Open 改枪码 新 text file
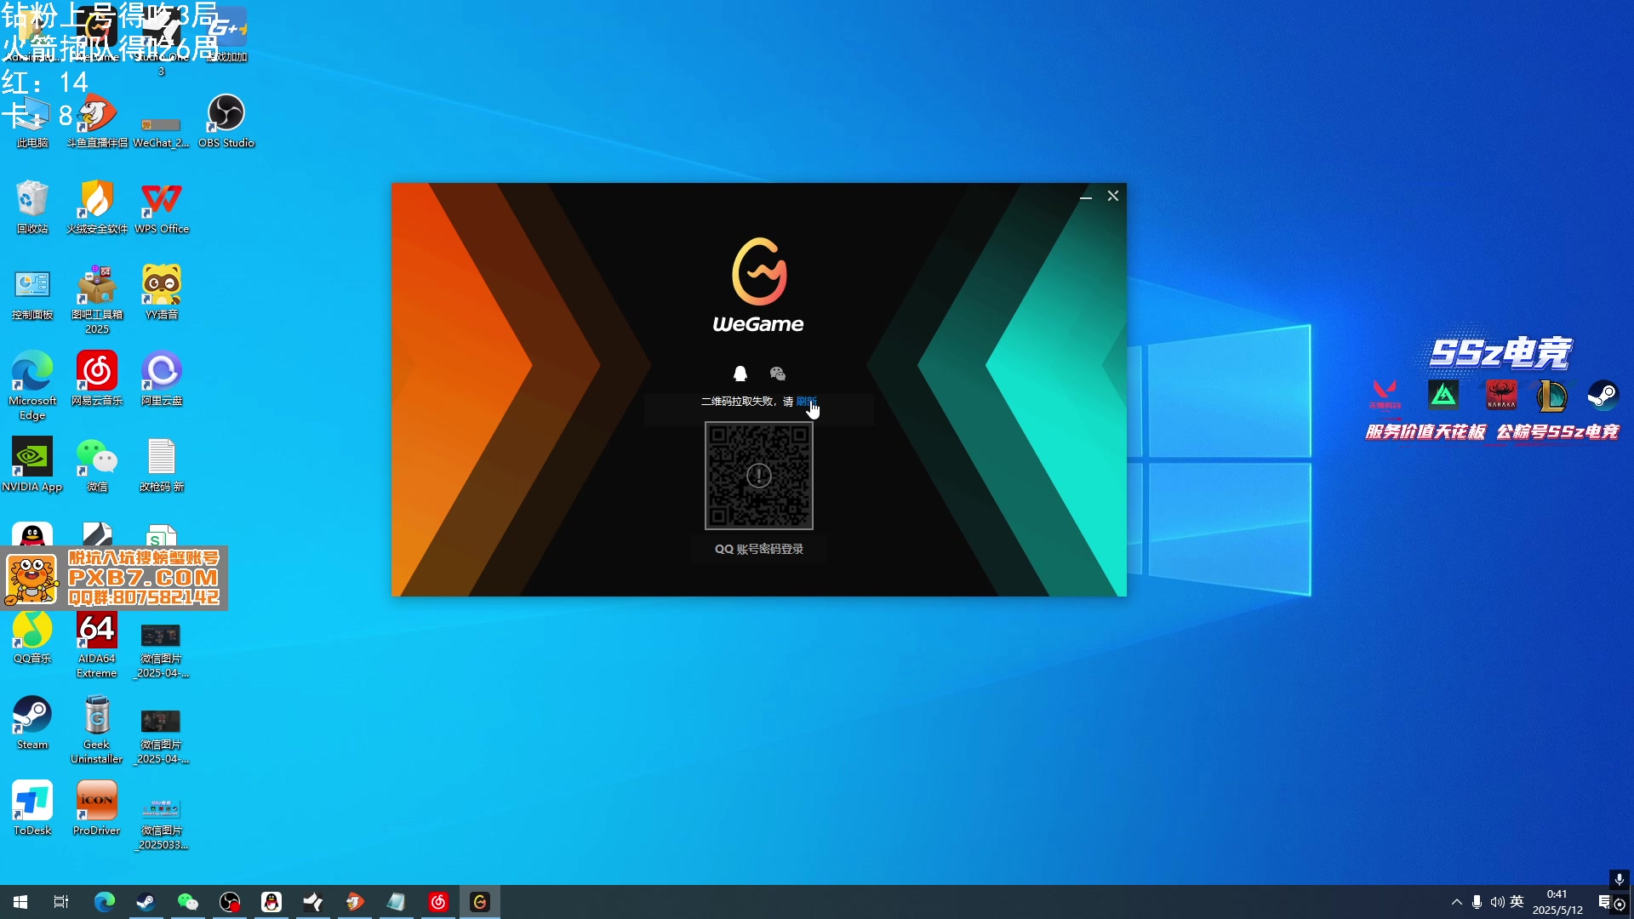 click(162, 465)
